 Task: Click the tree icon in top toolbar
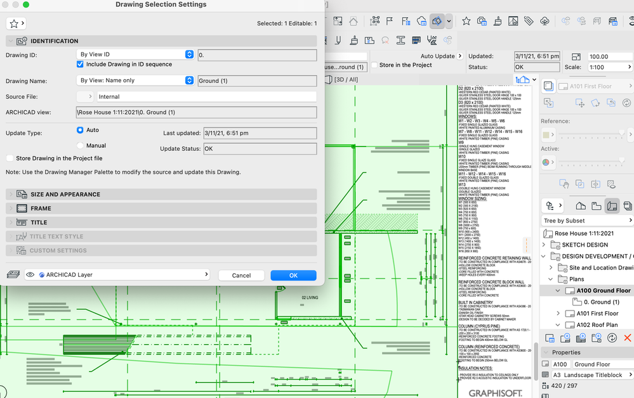pos(545,21)
